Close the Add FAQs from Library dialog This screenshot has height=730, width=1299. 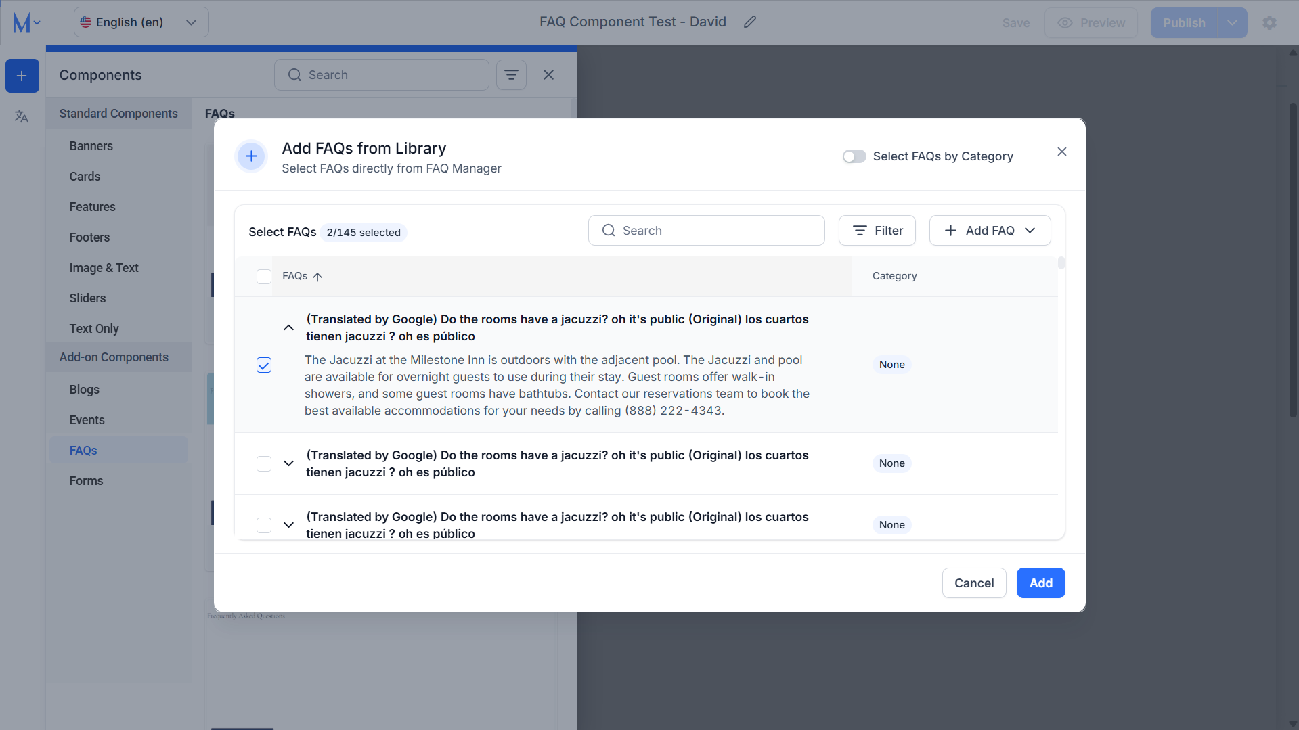point(1061,152)
